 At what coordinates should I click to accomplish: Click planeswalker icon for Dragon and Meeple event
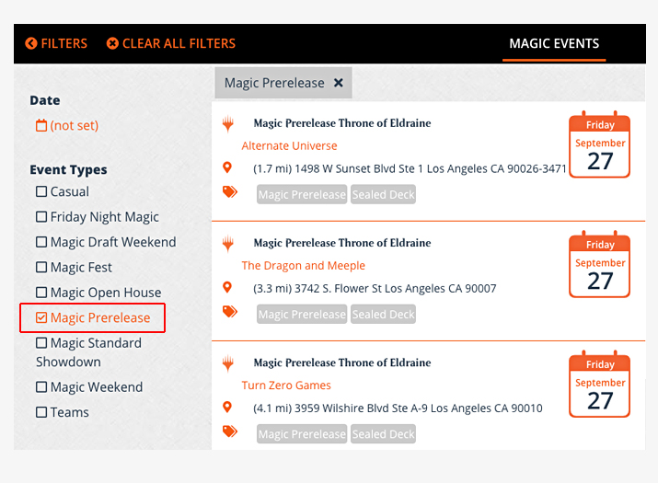(x=228, y=244)
